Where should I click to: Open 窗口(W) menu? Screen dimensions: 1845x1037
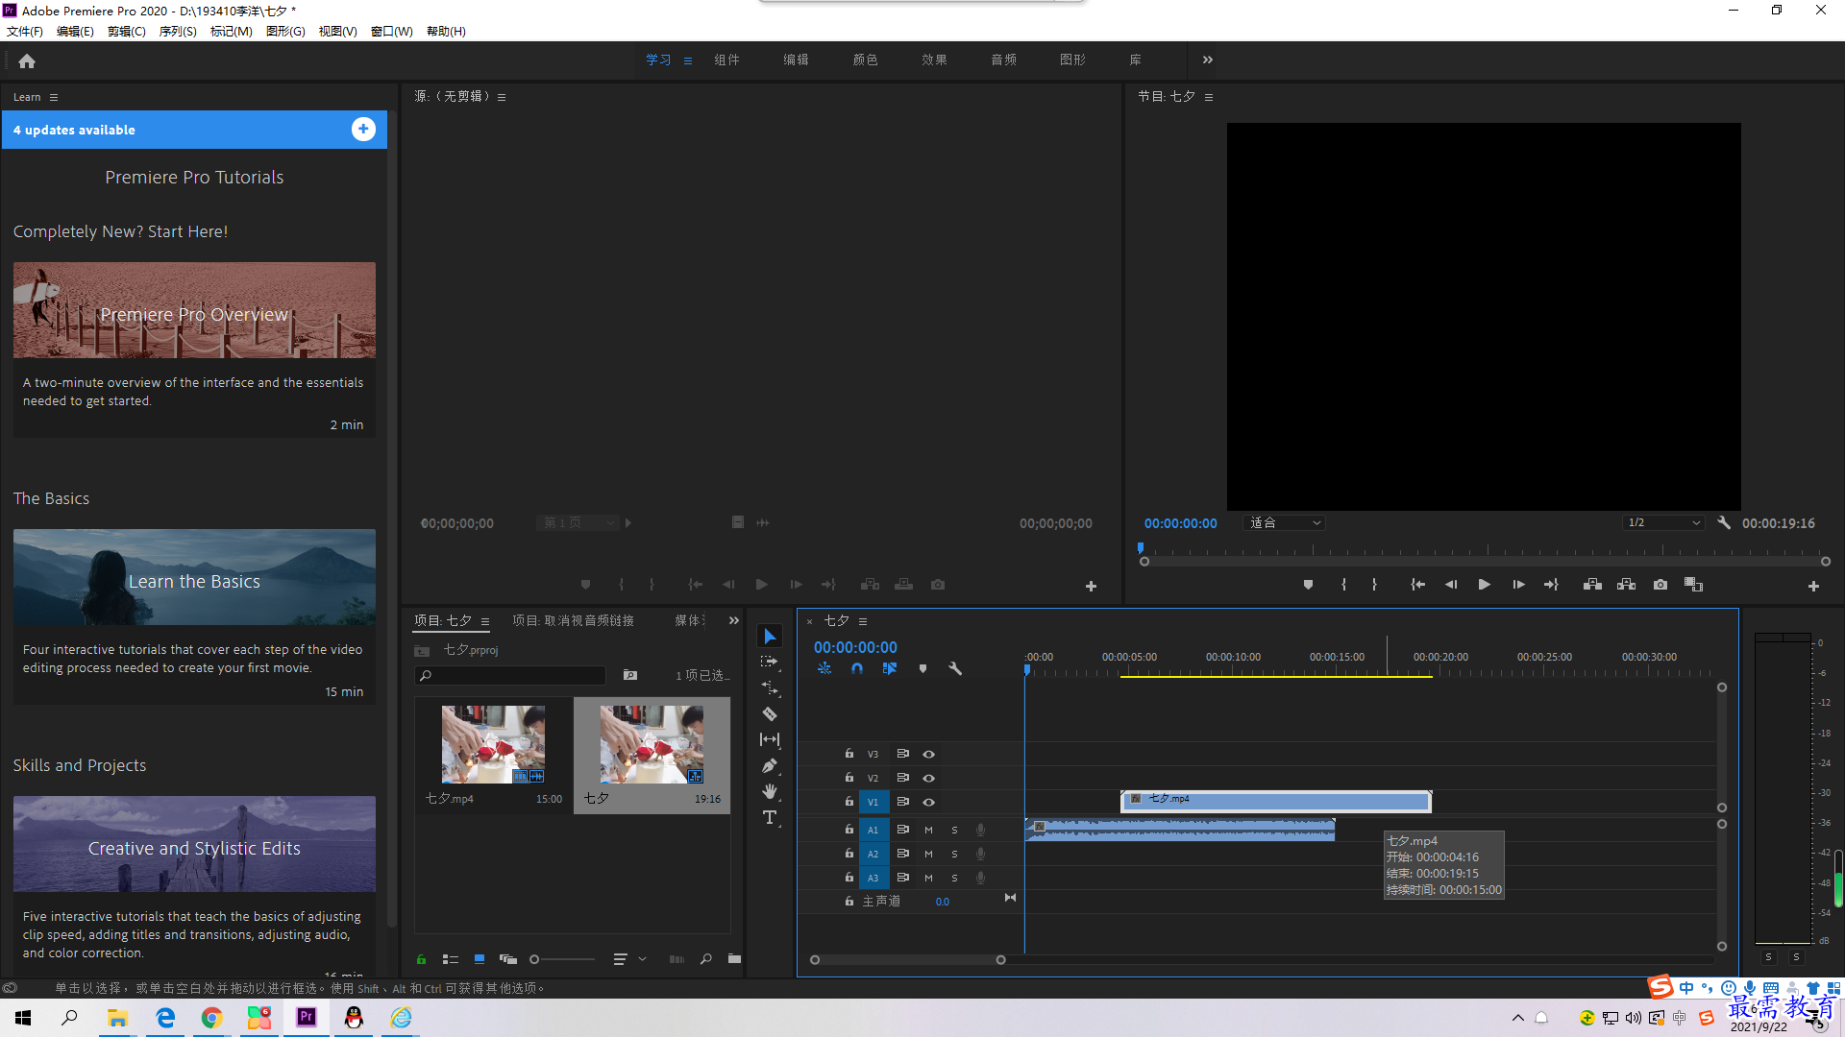tap(391, 31)
